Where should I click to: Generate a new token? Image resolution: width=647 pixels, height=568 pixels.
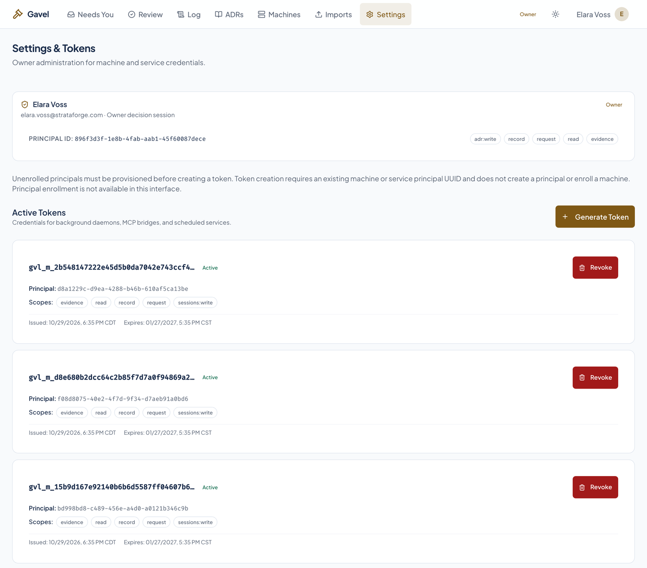tap(595, 217)
